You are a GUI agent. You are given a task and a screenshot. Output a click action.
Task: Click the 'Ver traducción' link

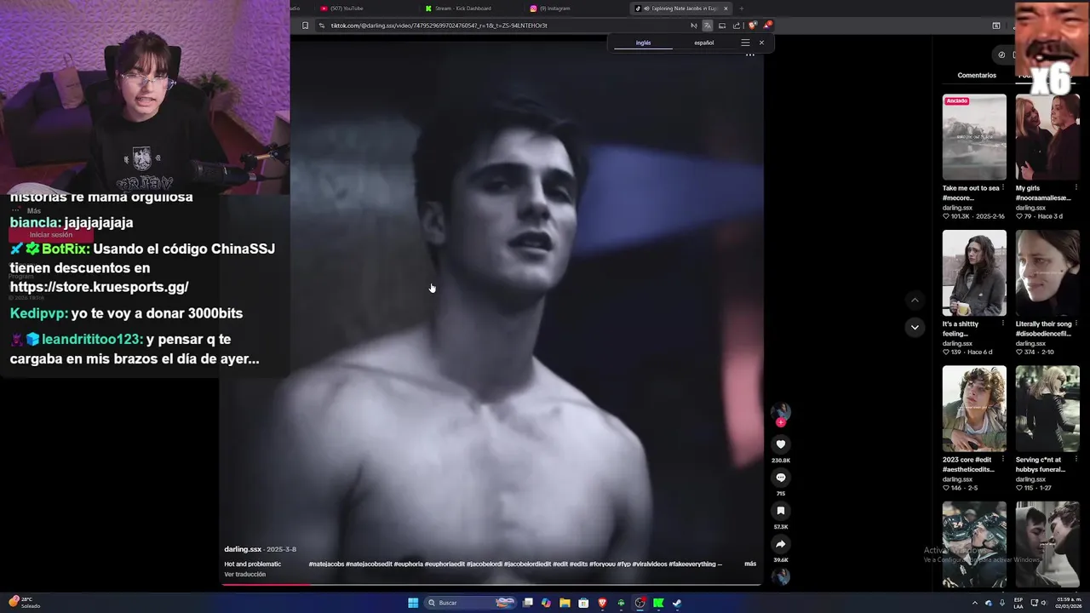coord(245,575)
